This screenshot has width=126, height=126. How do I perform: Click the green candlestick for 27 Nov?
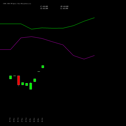click(23, 84)
